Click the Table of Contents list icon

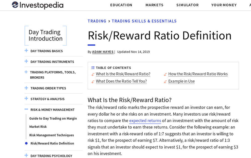coord(93,68)
